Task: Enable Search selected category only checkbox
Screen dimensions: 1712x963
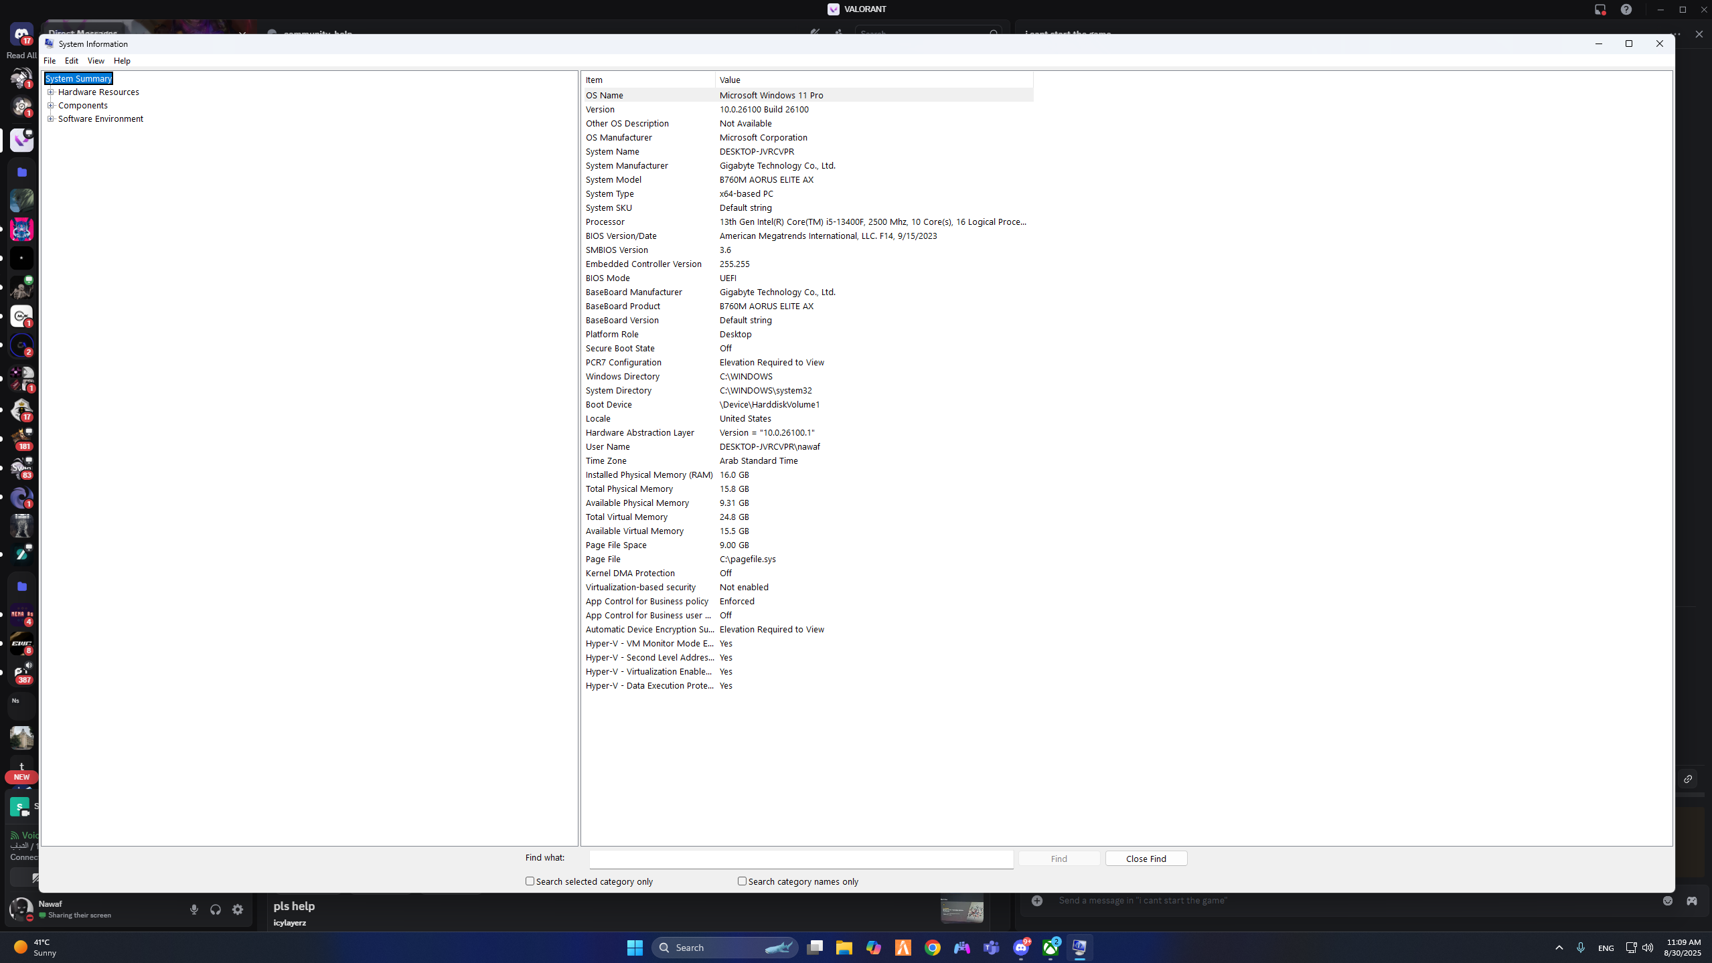Action: click(530, 881)
